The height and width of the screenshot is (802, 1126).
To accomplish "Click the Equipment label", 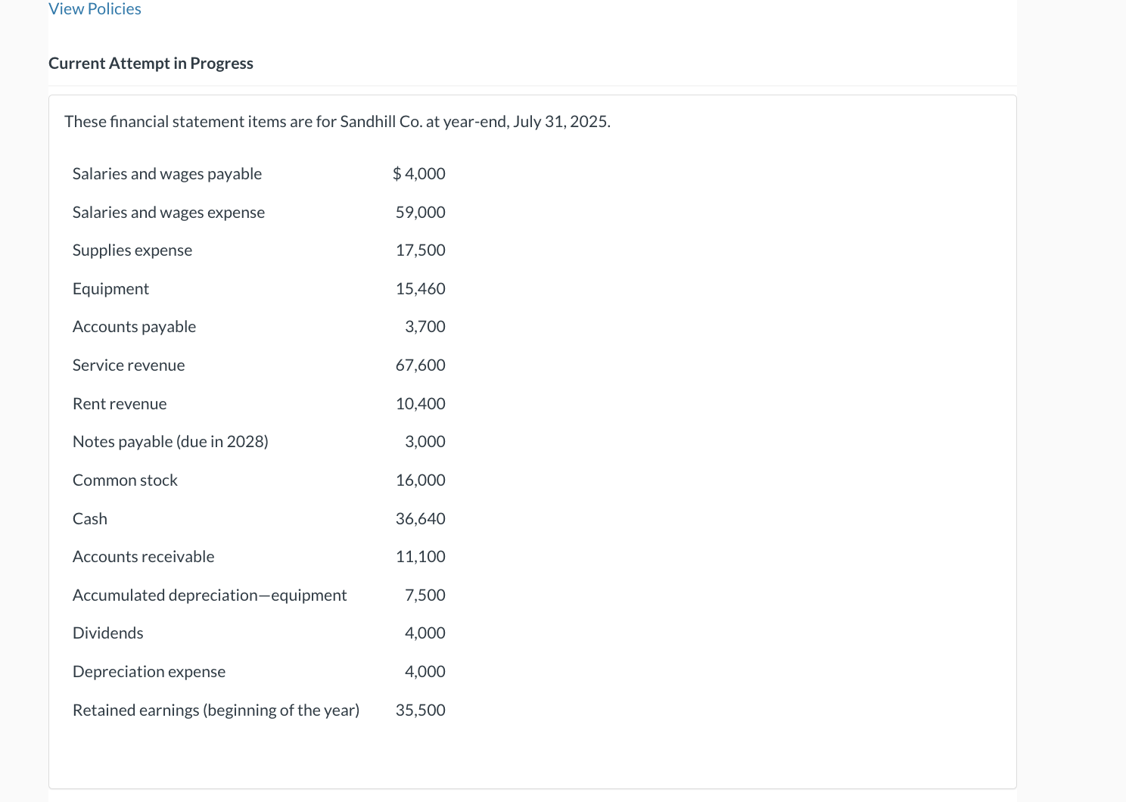I will [110, 288].
